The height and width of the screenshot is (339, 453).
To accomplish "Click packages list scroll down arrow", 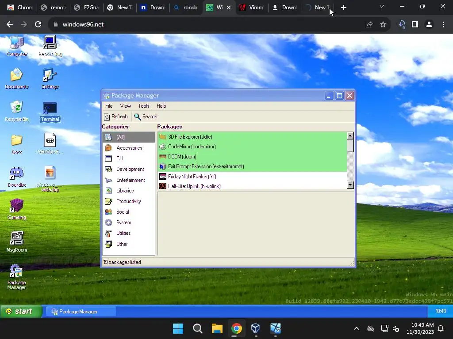I will (x=350, y=185).
